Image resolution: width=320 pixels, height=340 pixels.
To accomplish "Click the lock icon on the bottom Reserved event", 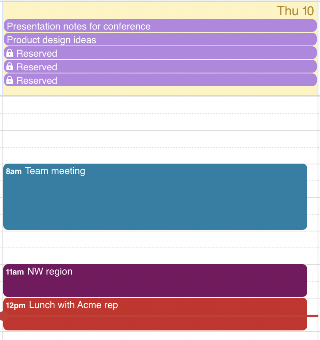I will click(x=10, y=80).
